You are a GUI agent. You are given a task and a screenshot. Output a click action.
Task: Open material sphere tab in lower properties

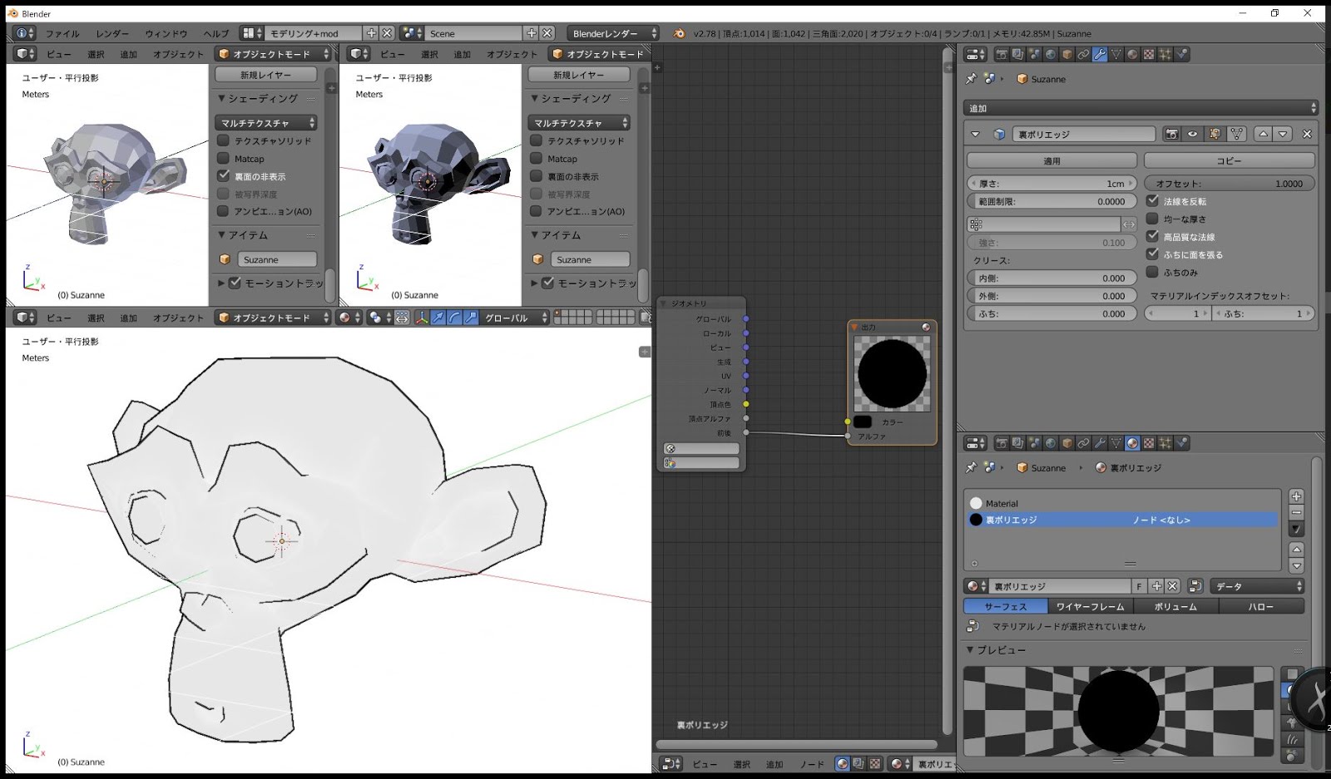pyautogui.click(x=1132, y=443)
